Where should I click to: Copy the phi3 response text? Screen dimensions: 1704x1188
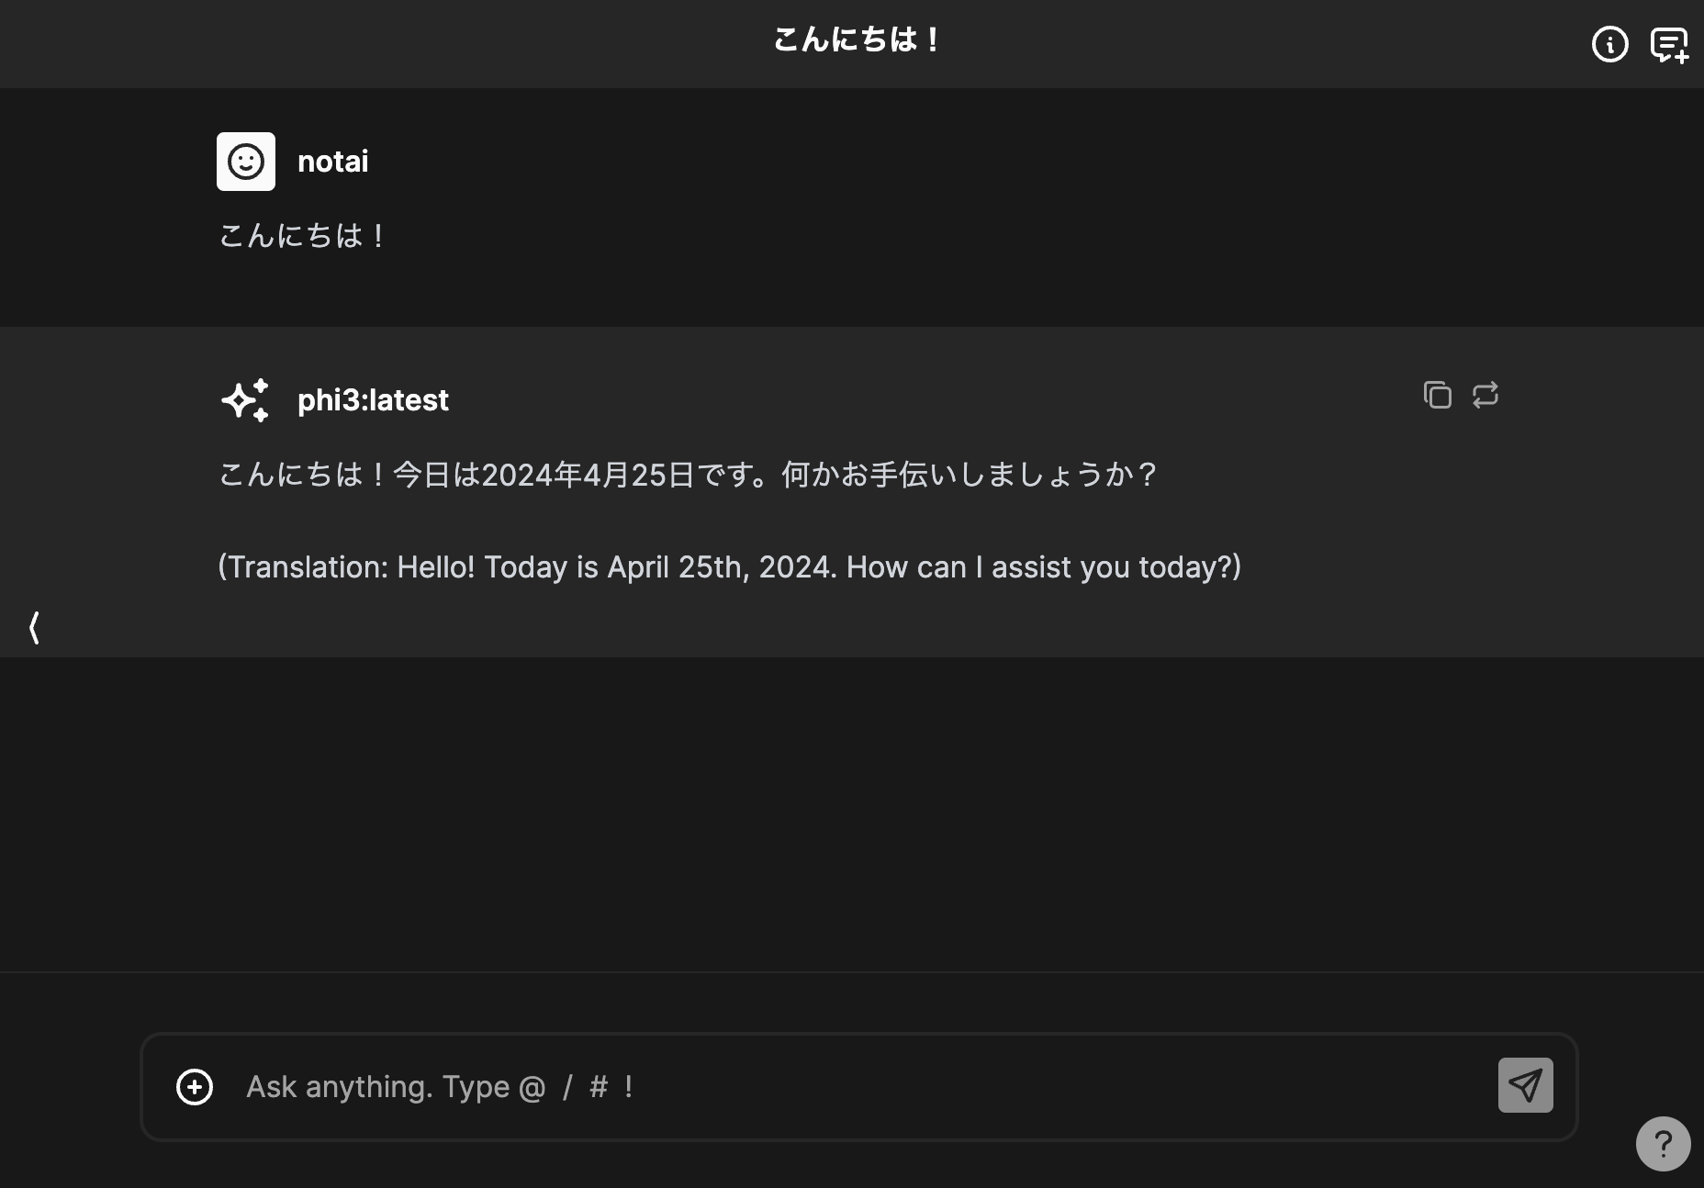pyautogui.click(x=1437, y=395)
